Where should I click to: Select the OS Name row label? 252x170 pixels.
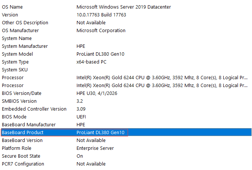pyautogui.click(x=12, y=7)
